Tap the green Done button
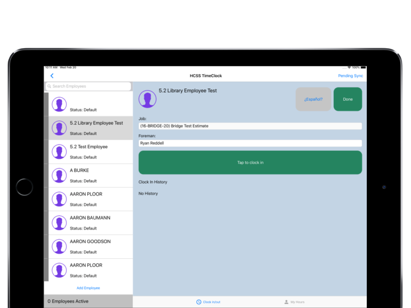411x308 pixels. click(348, 99)
